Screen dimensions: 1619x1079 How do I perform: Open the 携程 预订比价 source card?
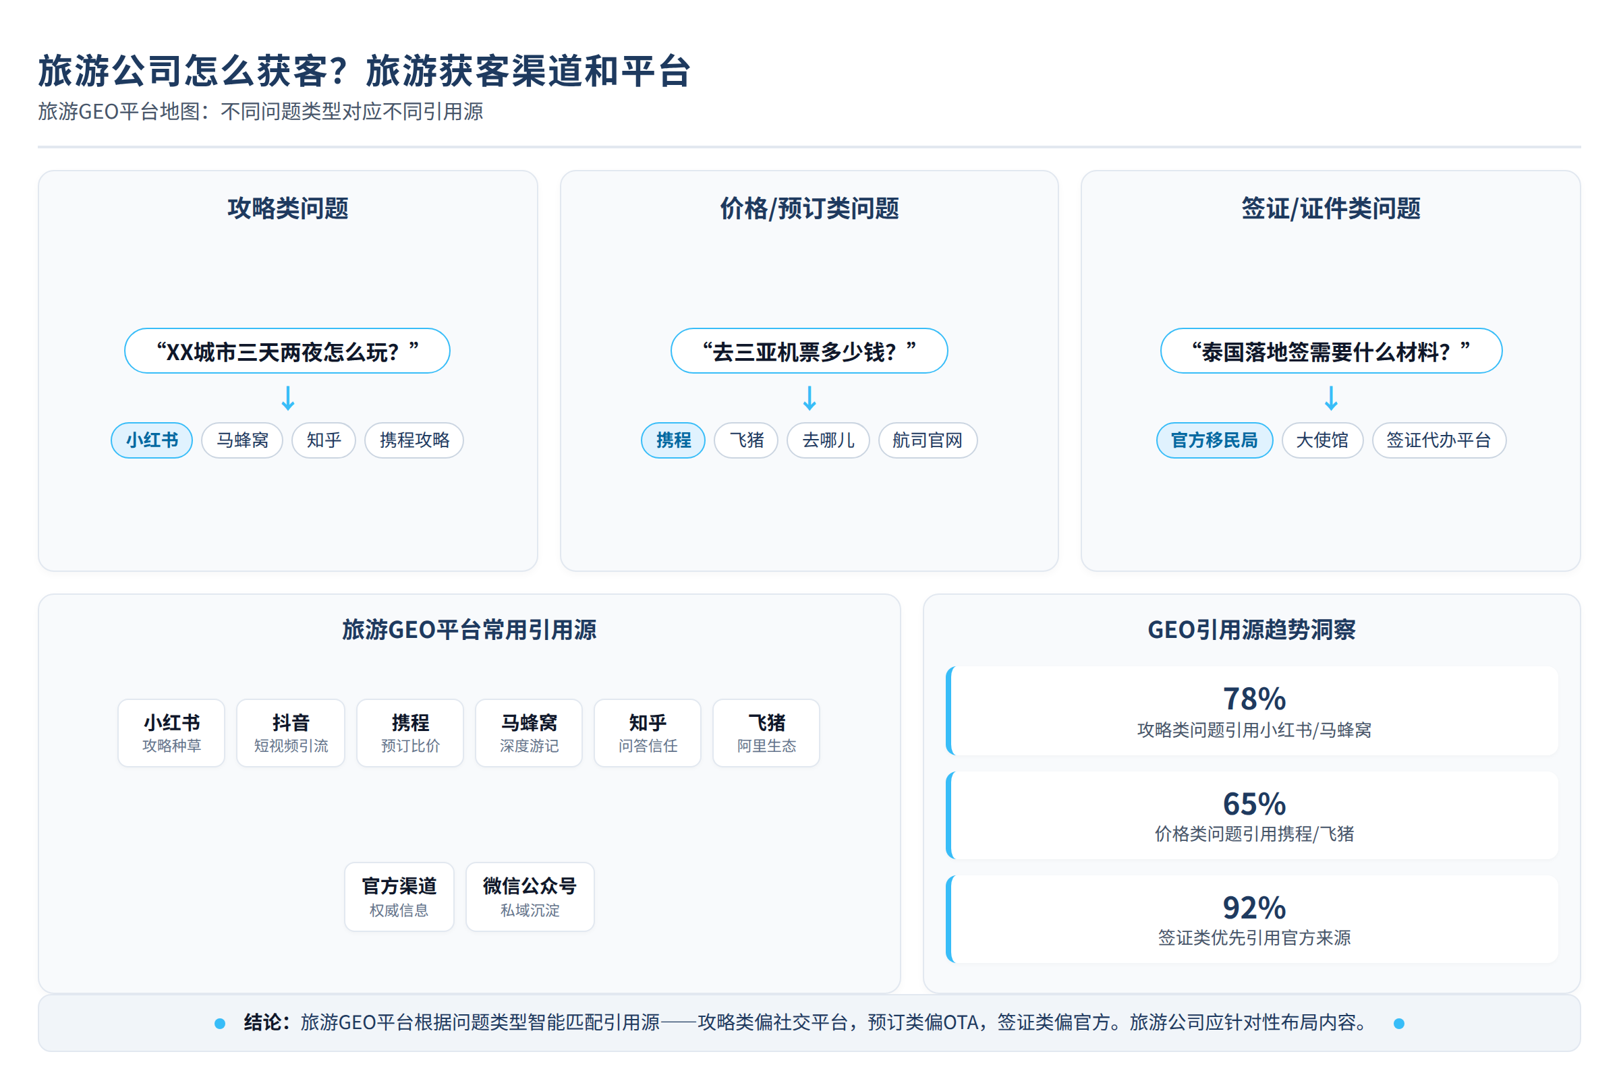(x=410, y=733)
